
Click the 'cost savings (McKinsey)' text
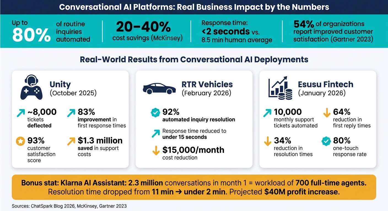click(x=148, y=38)
